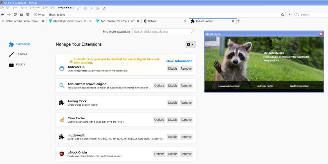Close the TWP Translate Web Pages tab

(x=138, y=21)
